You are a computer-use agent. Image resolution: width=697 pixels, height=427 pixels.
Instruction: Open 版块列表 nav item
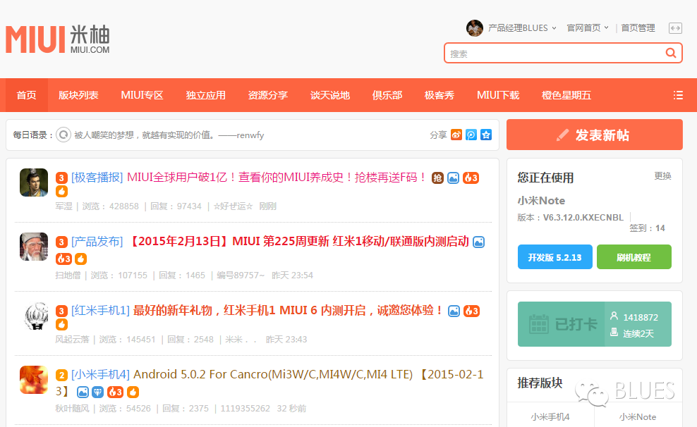[x=78, y=95]
